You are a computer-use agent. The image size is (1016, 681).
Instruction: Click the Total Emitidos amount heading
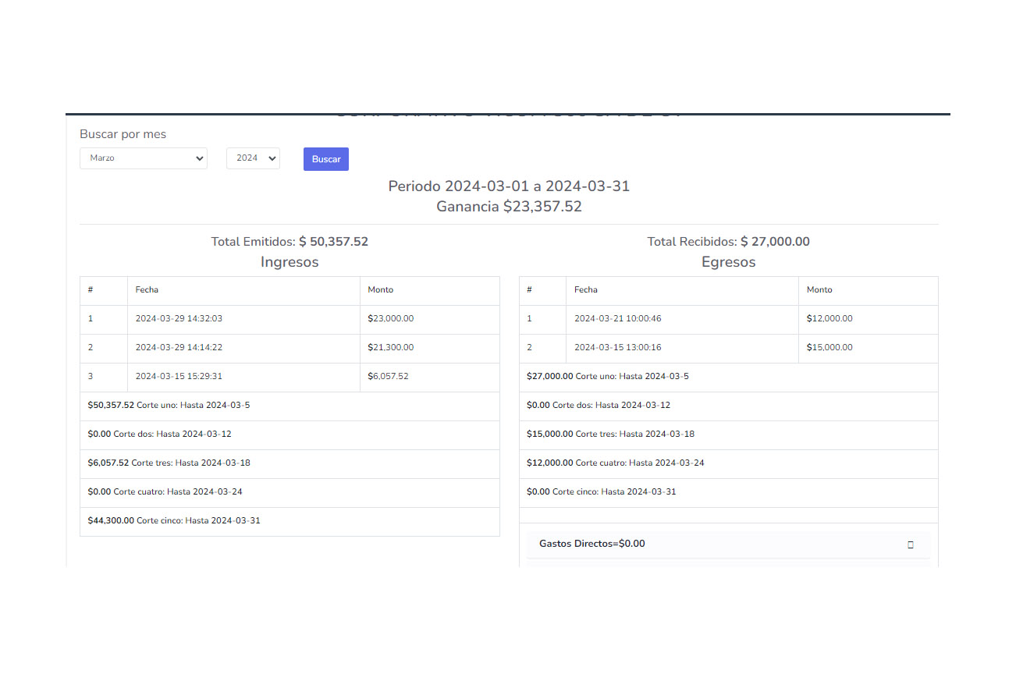290,242
